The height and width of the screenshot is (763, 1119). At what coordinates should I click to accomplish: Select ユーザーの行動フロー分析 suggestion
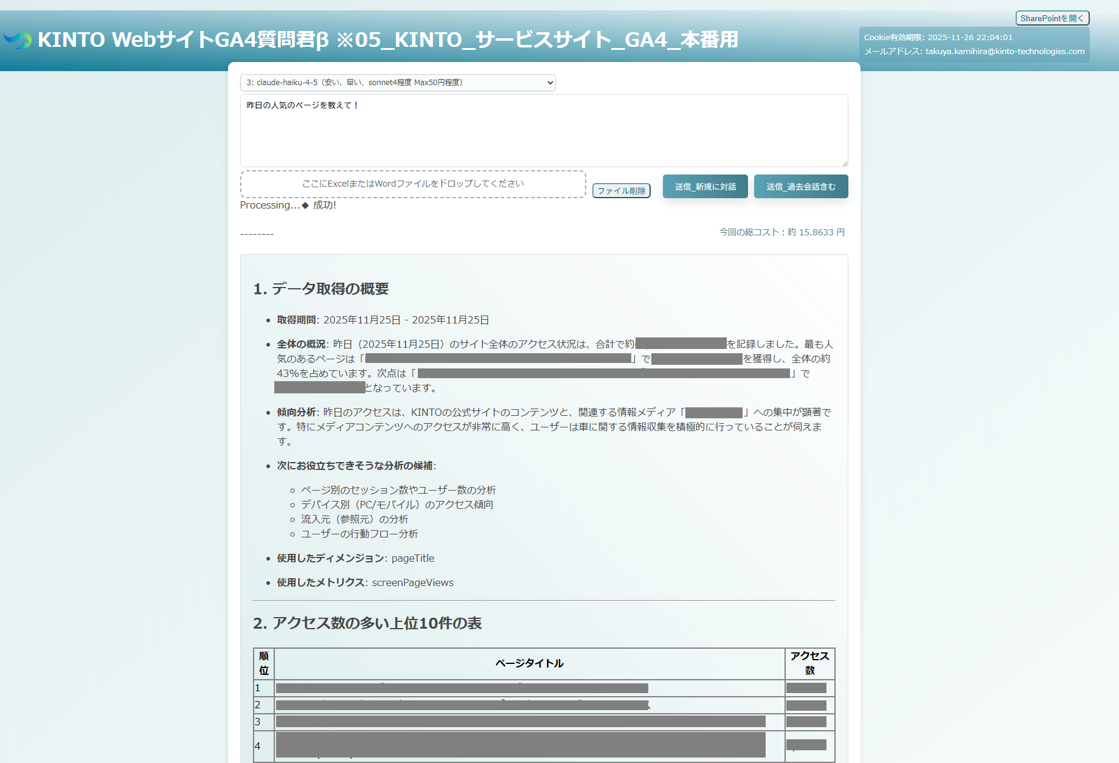359,534
